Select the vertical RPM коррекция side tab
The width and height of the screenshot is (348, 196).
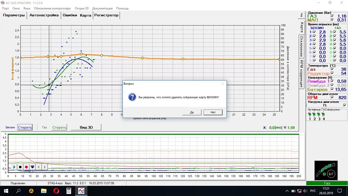[x=301, y=73]
